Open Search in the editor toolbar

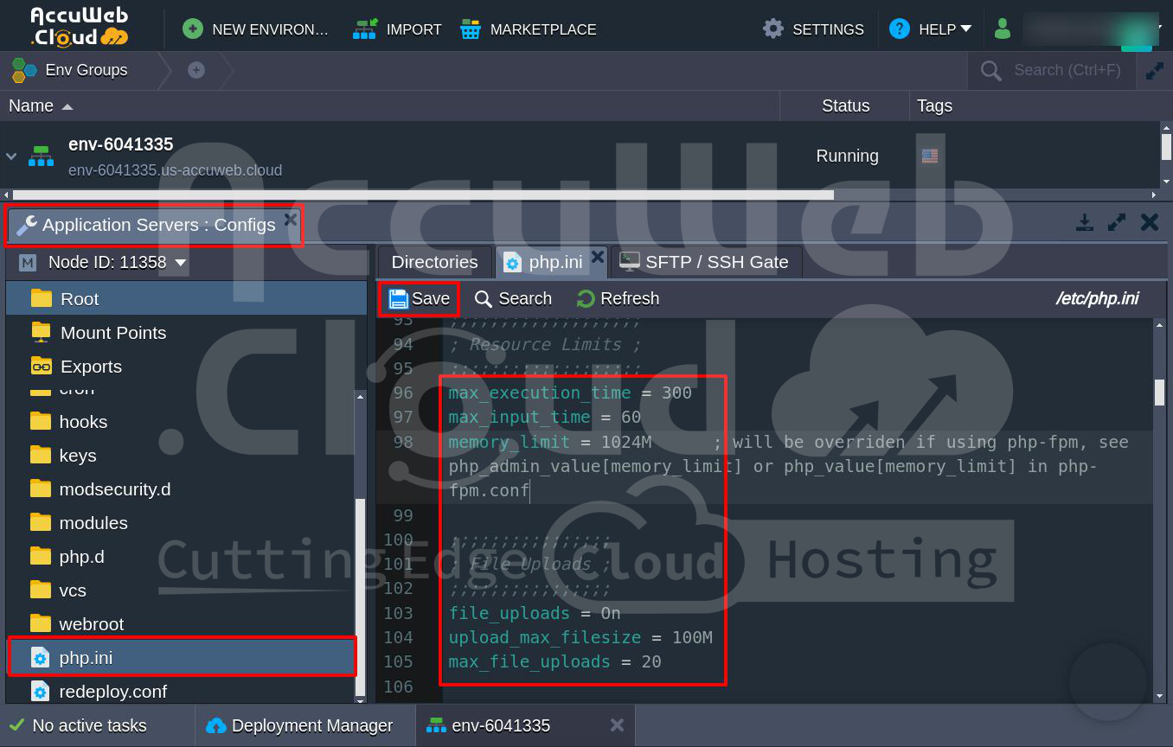click(x=513, y=299)
